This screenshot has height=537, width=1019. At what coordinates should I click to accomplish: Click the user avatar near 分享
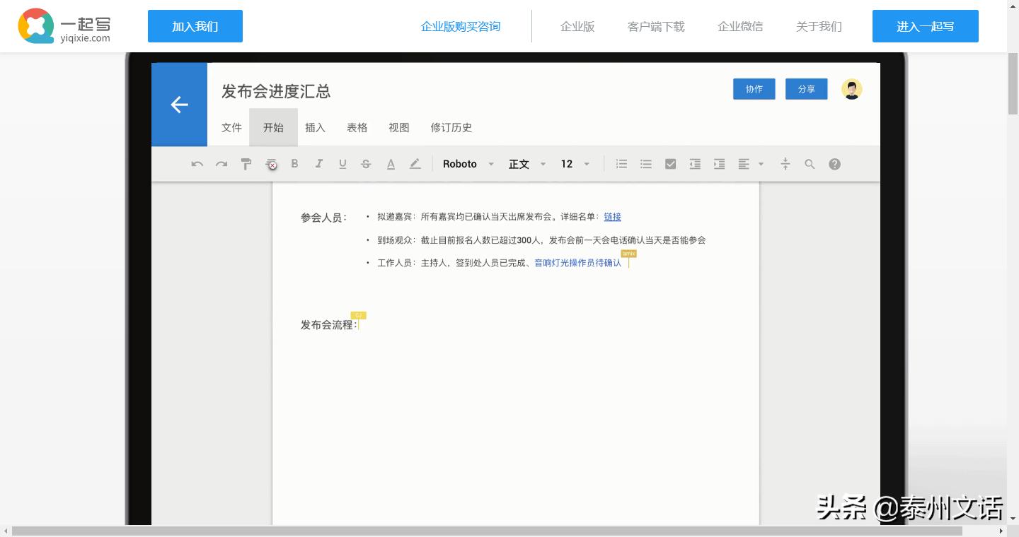852,89
